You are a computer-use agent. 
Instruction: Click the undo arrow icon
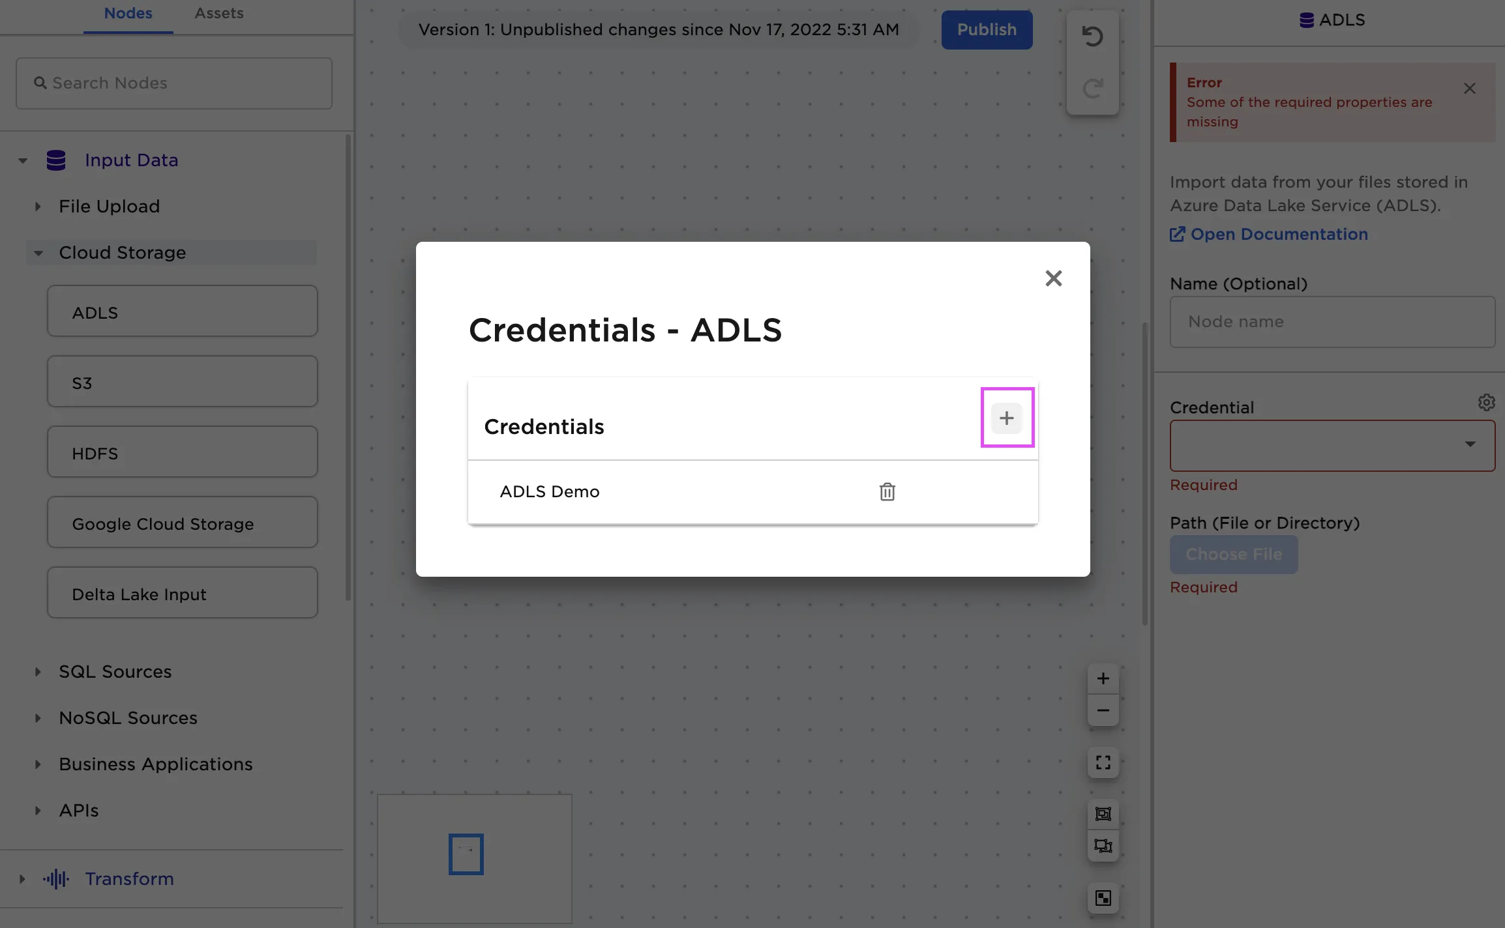tap(1092, 36)
